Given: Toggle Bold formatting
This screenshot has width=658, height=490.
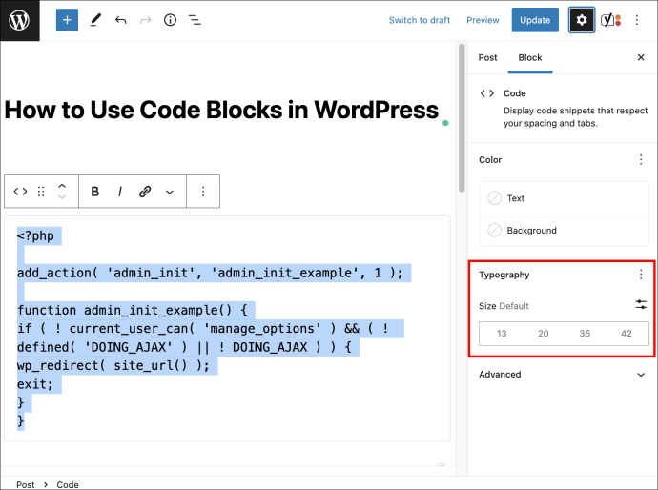Looking at the screenshot, I should coord(95,192).
